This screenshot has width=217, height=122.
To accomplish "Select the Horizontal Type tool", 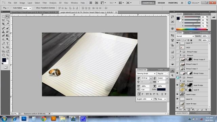I will (7, 43).
